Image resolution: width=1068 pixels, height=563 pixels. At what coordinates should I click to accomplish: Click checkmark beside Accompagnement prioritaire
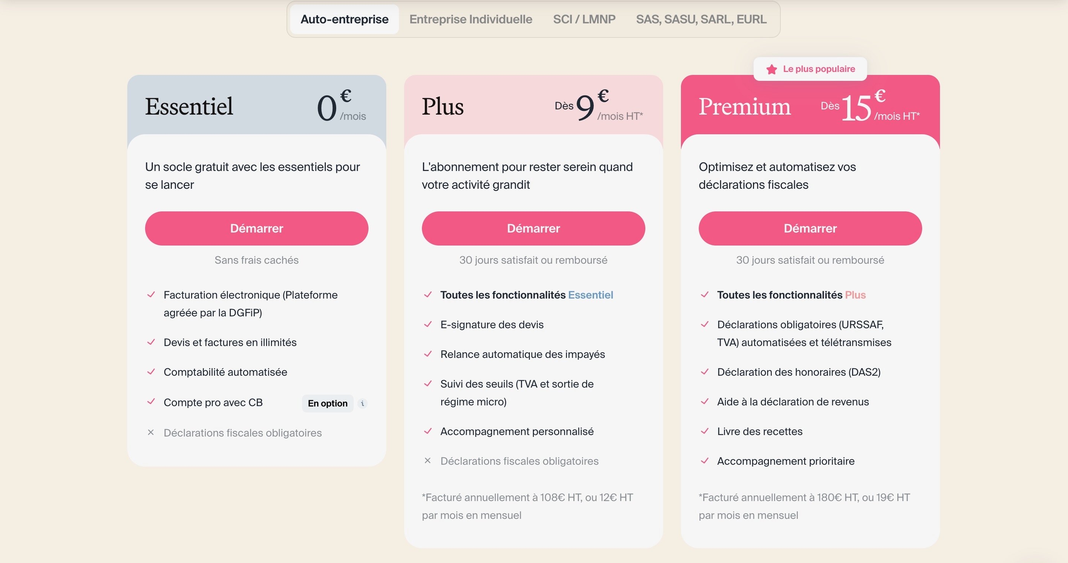[704, 461]
